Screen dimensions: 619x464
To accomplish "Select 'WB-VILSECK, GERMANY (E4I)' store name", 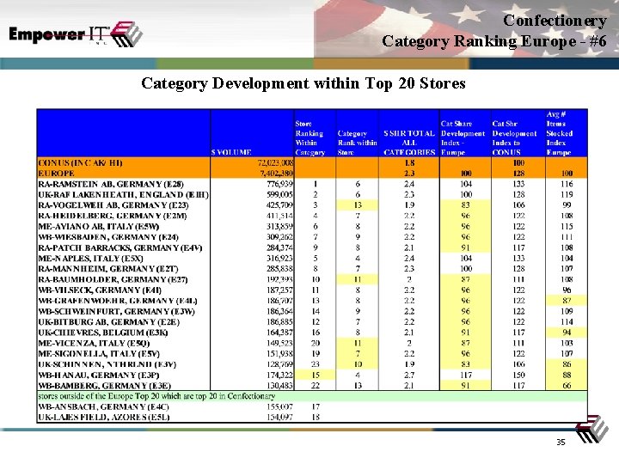I will [100, 290].
